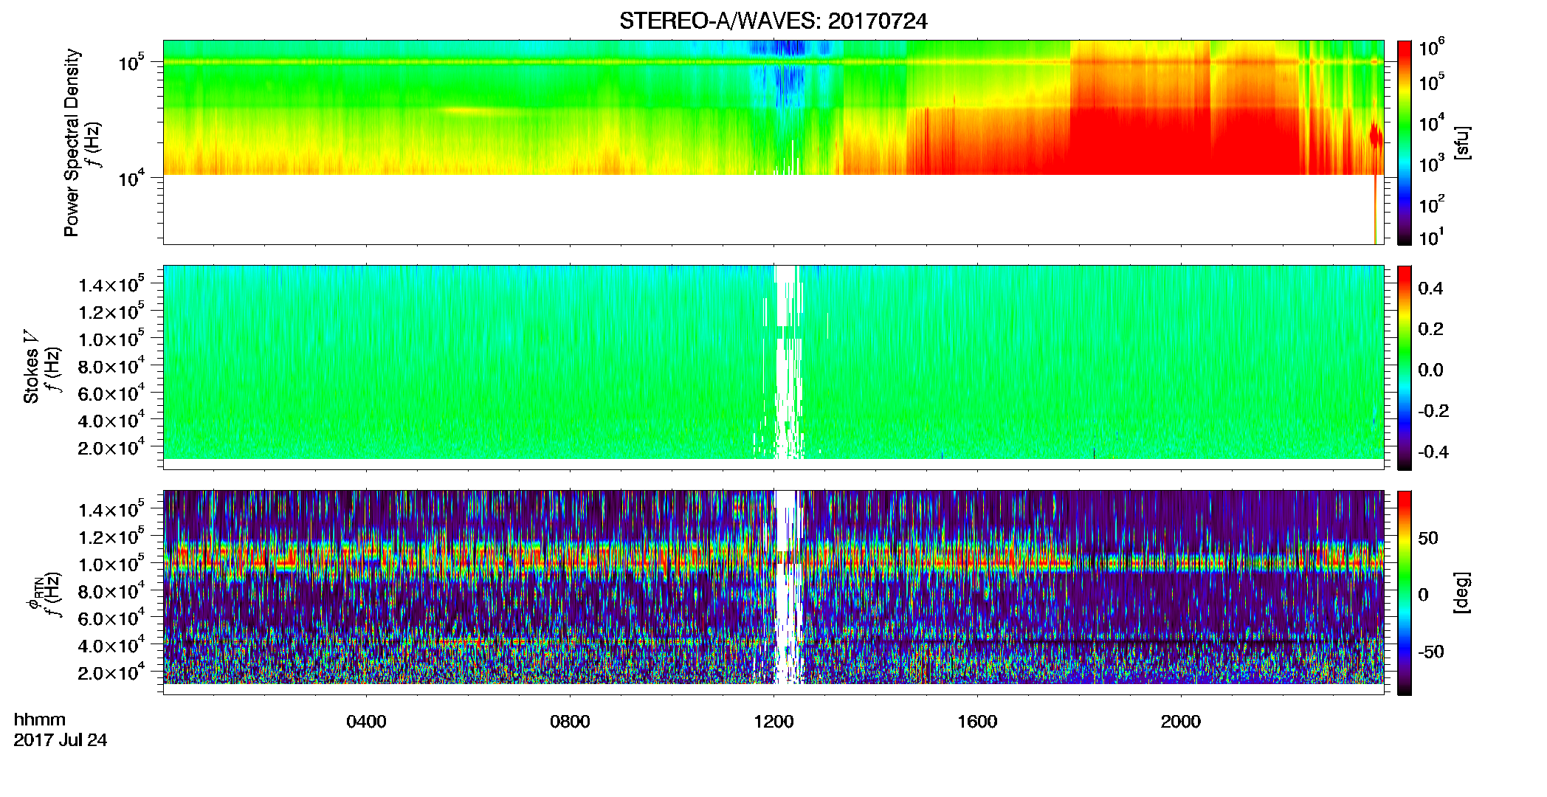Click the Power Spectral Density axis label
The image size is (1547, 797).
tap(72, 142)
